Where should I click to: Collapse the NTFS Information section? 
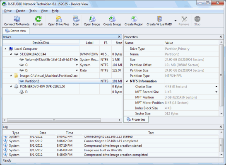127,81
